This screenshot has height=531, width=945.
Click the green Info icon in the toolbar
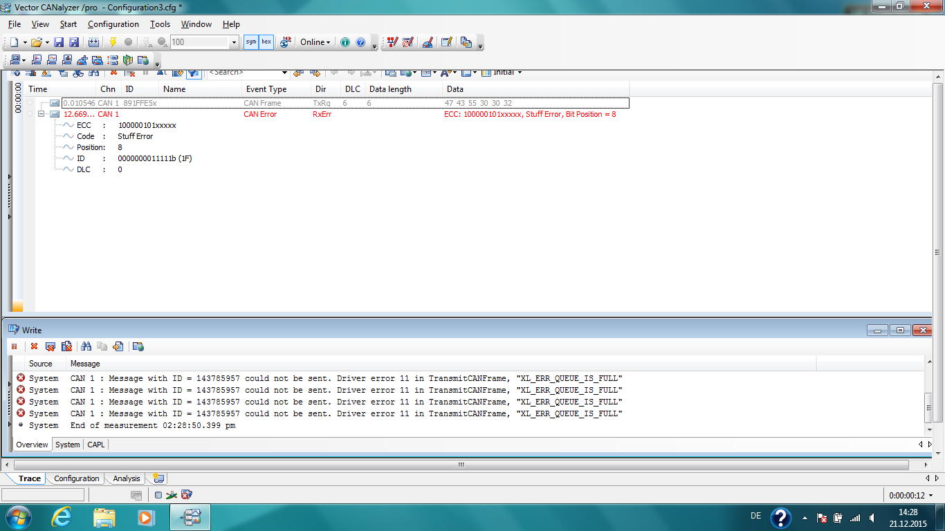tap(345, 42)
